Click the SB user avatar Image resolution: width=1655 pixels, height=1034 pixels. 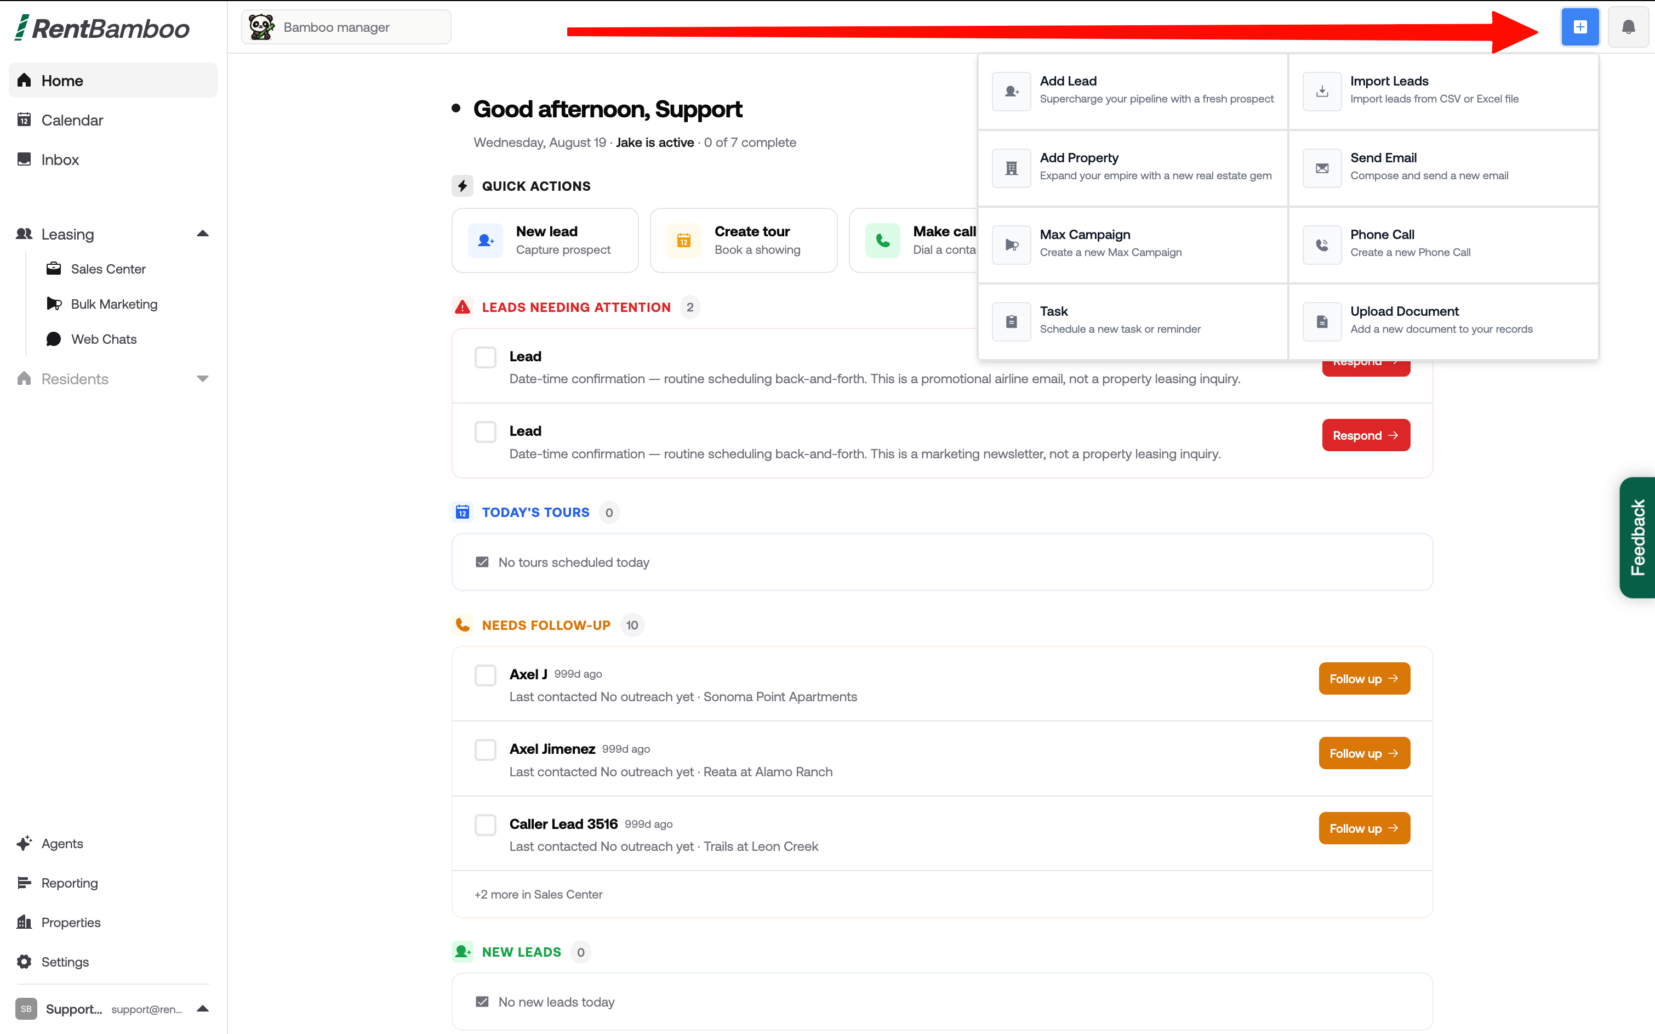(x=26, y=1009)
